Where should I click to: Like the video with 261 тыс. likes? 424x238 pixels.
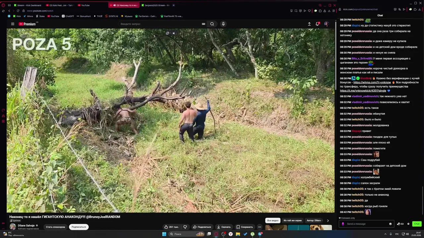click(171, 227)
